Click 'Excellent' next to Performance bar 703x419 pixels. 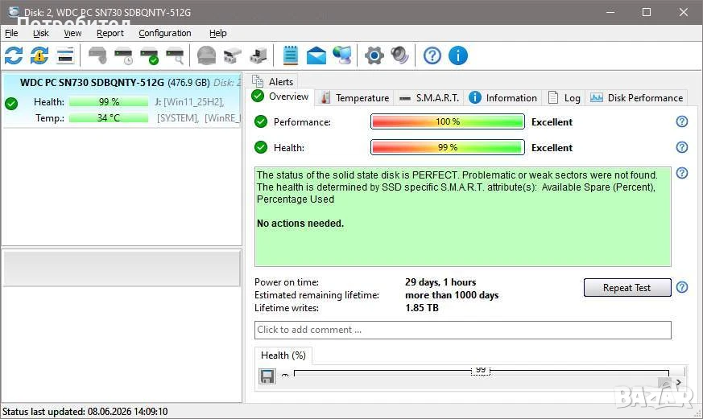click(x=552, y=121)
